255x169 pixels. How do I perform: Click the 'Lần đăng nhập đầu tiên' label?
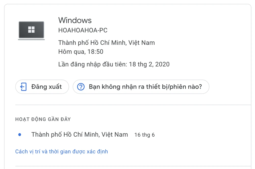(92, 64)
